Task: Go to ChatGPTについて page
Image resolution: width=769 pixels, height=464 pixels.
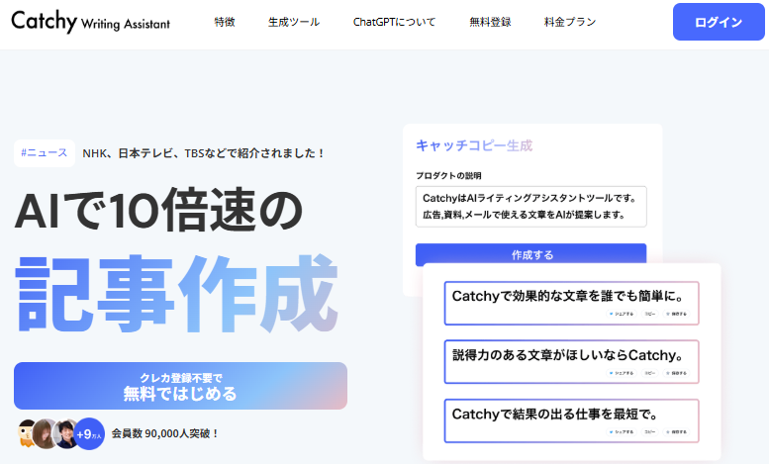Action: click(394, 22)
